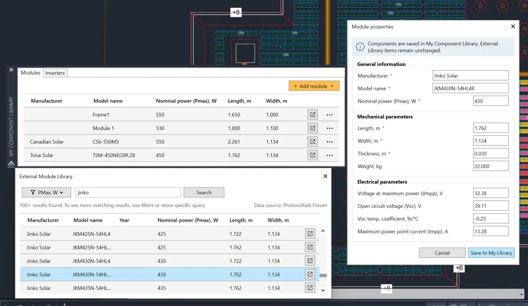
Task: Switch to the Inverters tab
Action: (55, 73)
